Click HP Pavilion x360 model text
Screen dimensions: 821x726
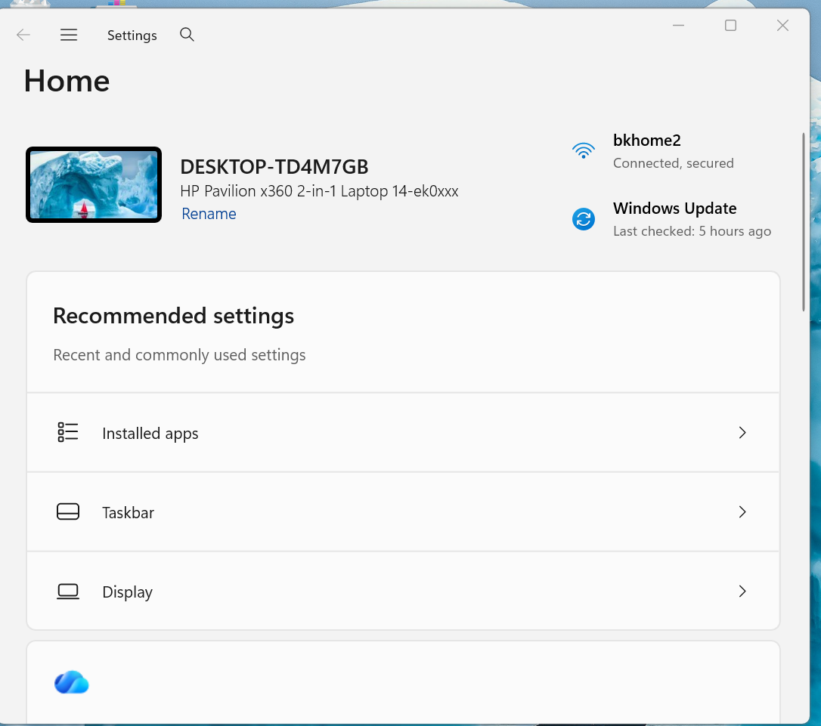[319, 191]
